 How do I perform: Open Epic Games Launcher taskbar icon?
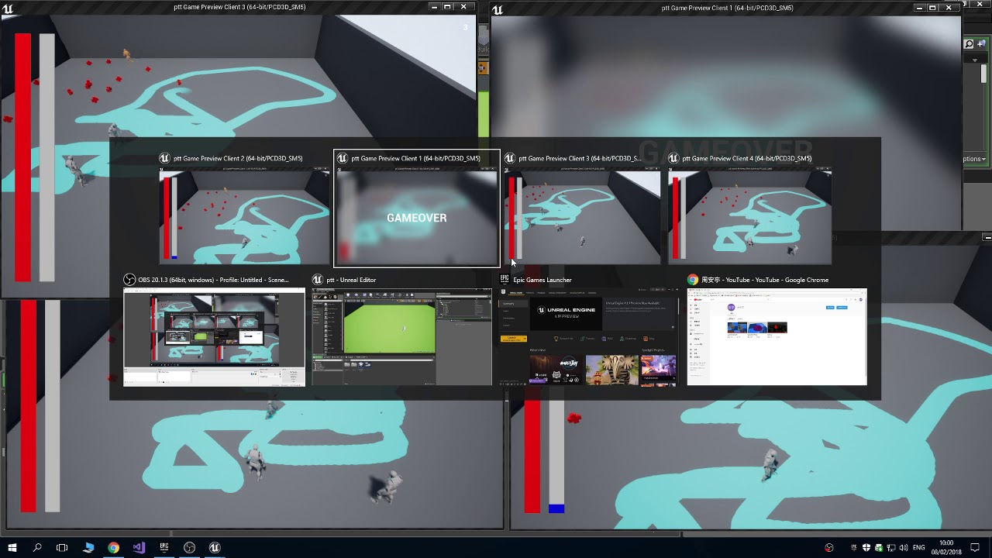pyautogui.click(x=164, y=547)
